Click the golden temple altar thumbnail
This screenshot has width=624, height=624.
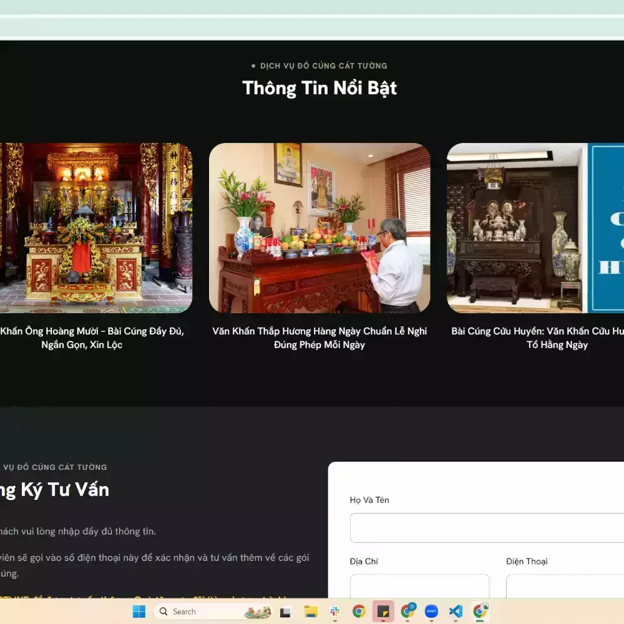point(94,228)
